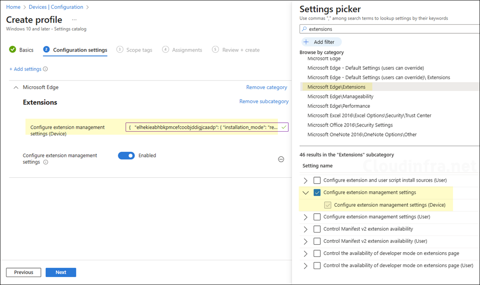
Task: Click the Remove category link
Action: pos(267,87)
